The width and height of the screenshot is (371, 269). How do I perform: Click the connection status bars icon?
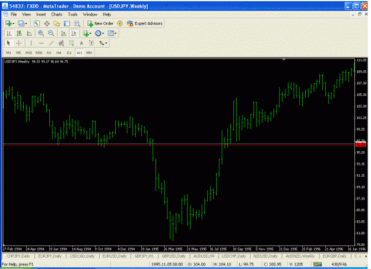[318, 264]
